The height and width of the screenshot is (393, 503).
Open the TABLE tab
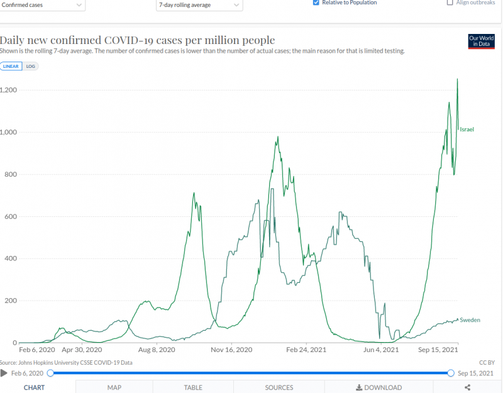point(193,388)
